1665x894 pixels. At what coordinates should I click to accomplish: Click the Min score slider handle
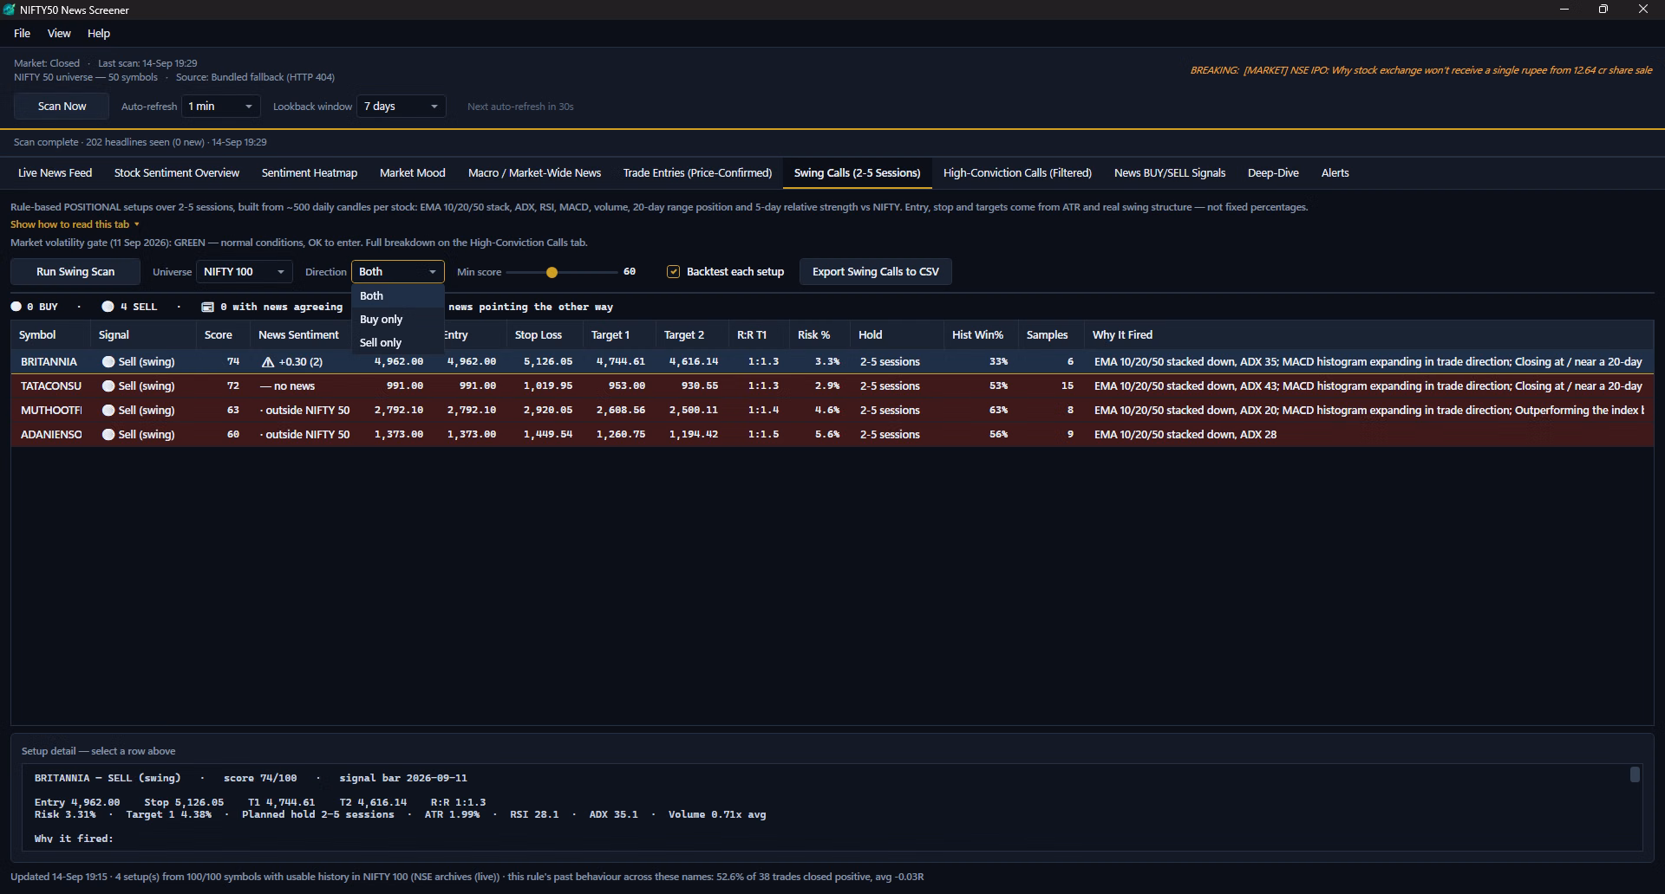(x=552, y=273)
